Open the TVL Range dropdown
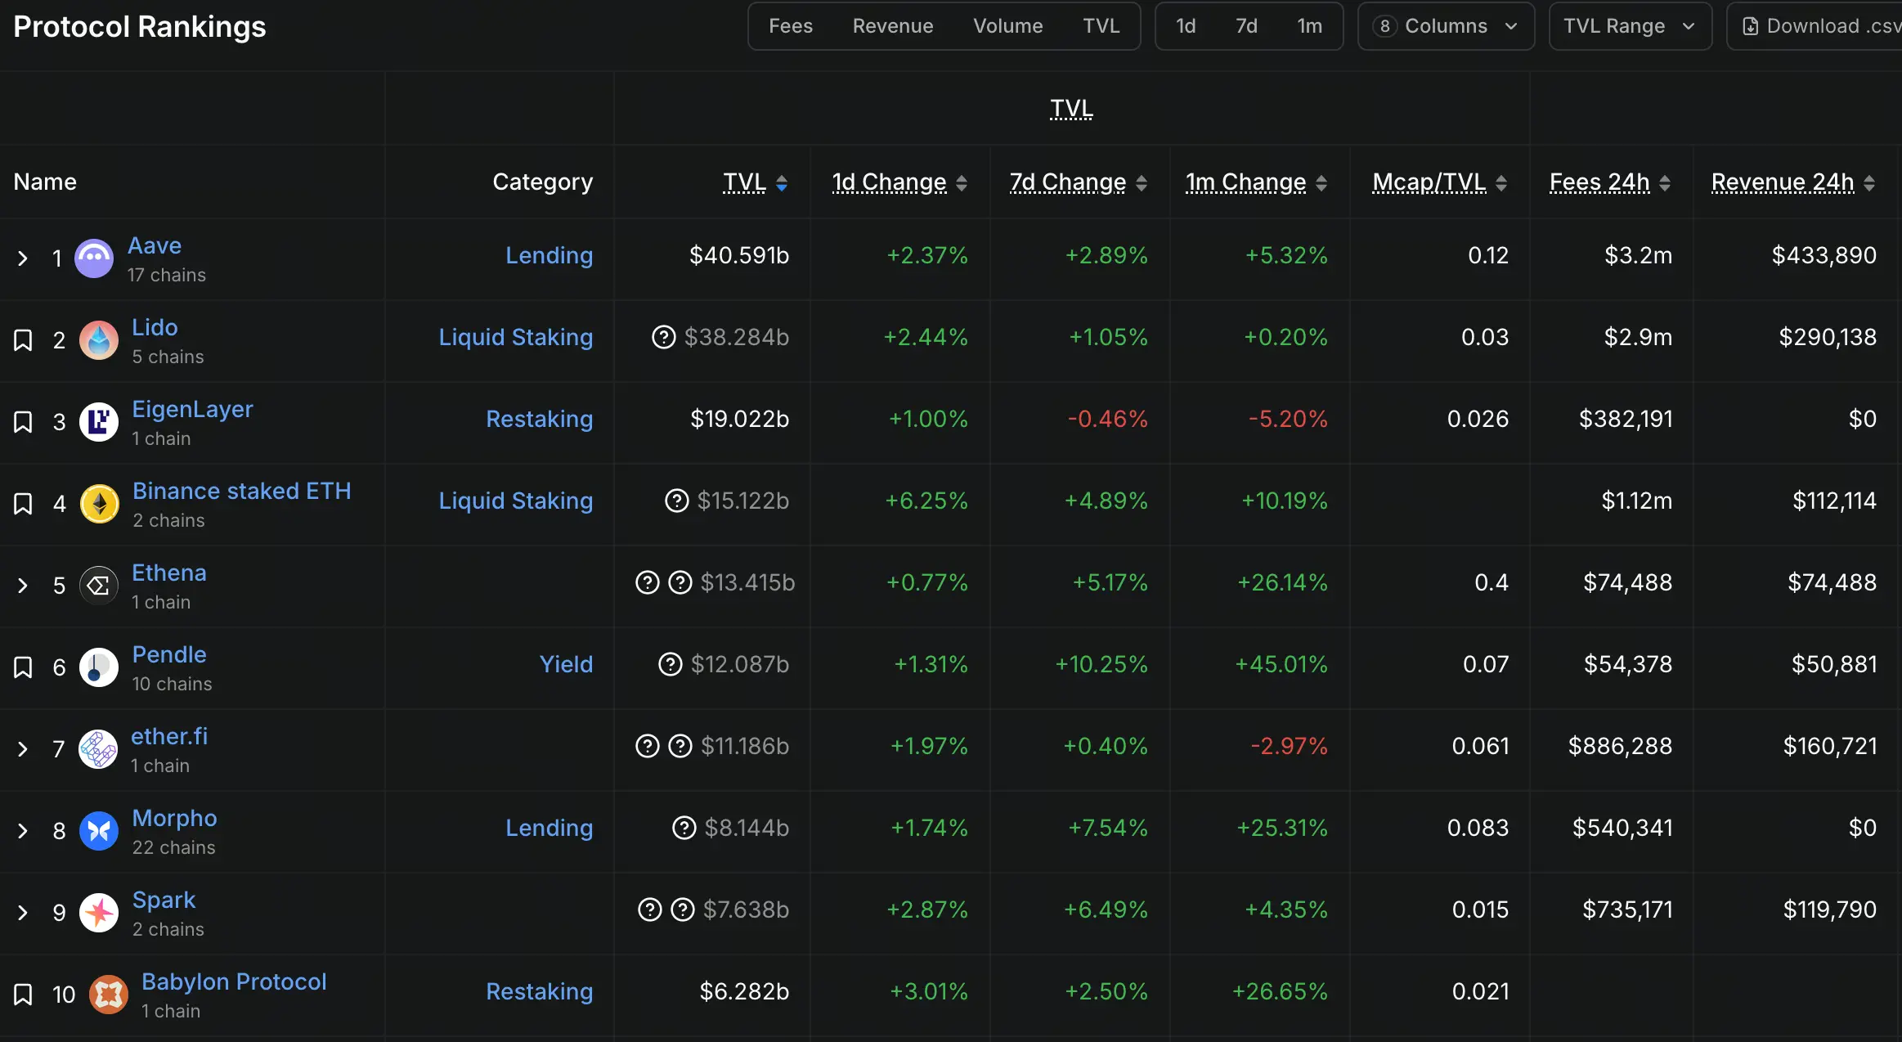1902x1042 pixels. 1630,26
